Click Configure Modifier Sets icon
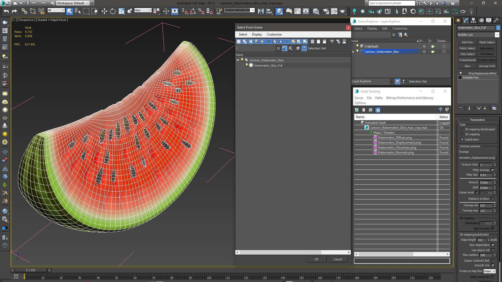Screen dimensions: 502x282 pyautogui.click(x=494, y=108)
